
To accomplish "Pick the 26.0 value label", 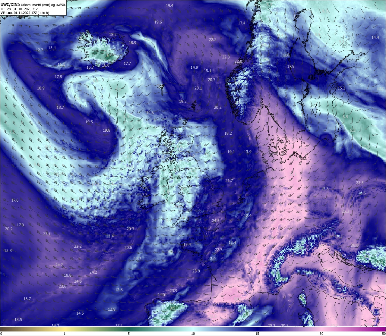I will pos(355,245).
